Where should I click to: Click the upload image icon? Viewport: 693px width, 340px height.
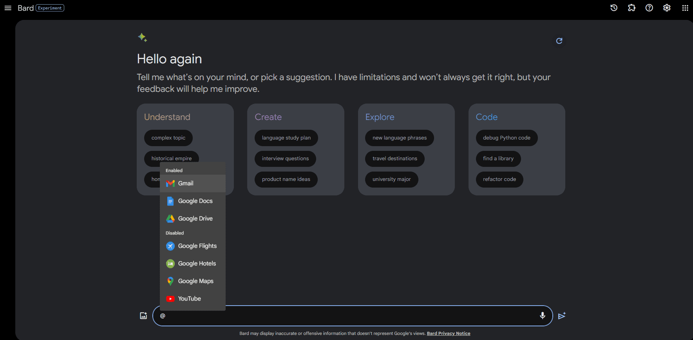[143, 315]
